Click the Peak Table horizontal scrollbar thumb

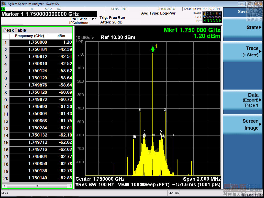pos(37,186)
